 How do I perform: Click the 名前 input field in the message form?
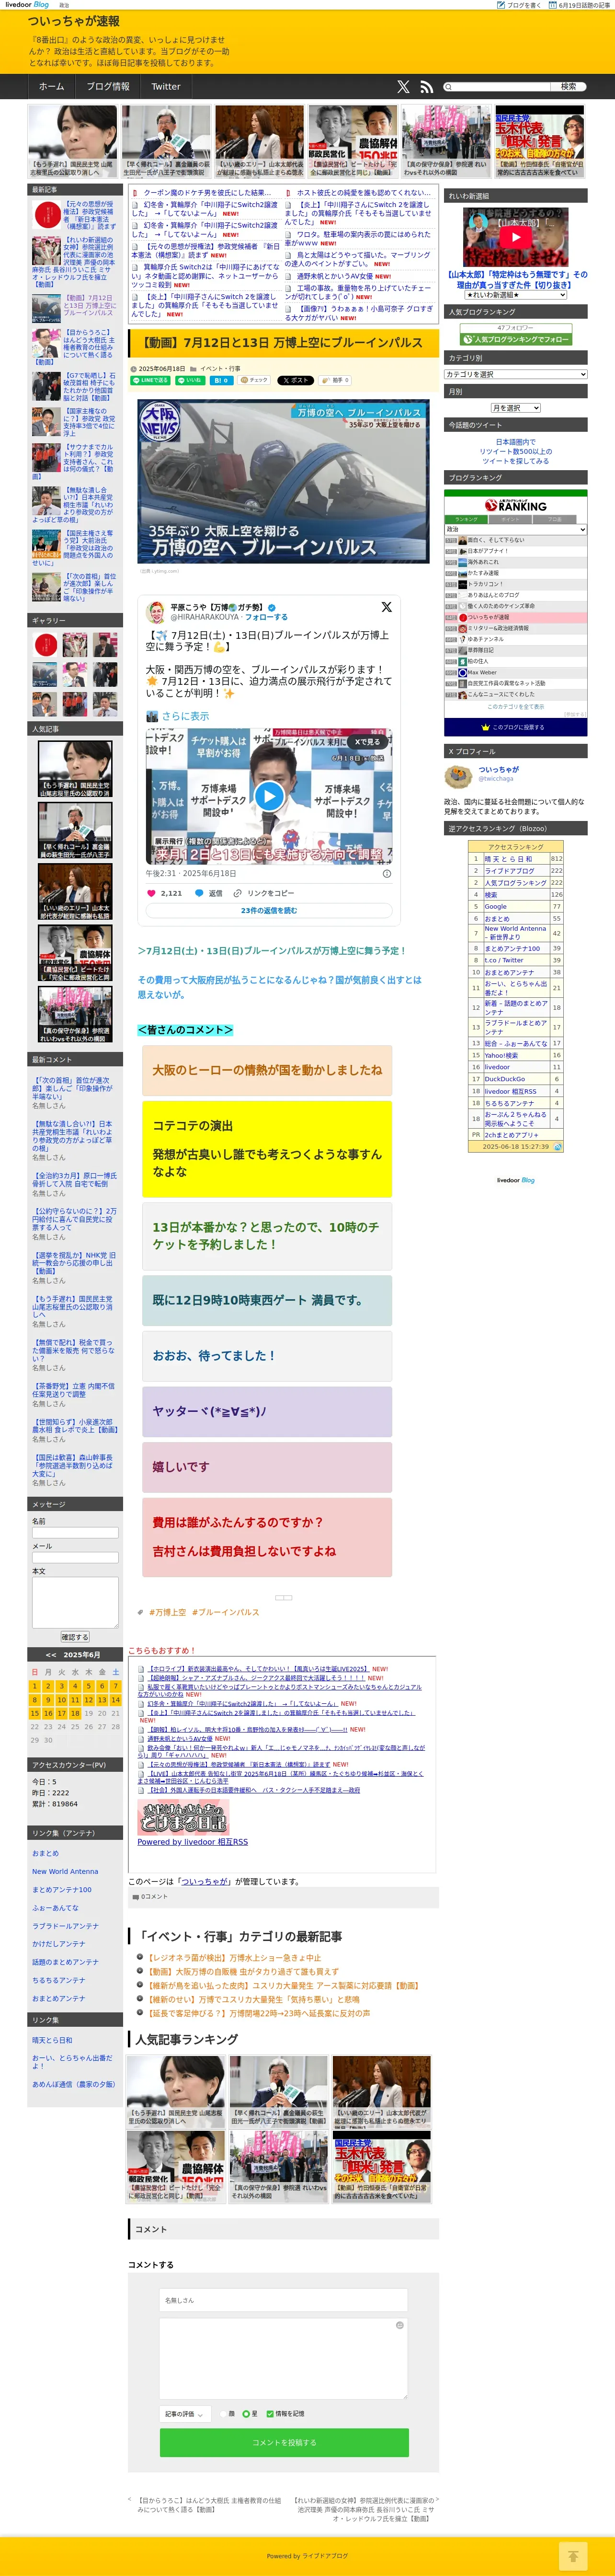click(75, 1532)
